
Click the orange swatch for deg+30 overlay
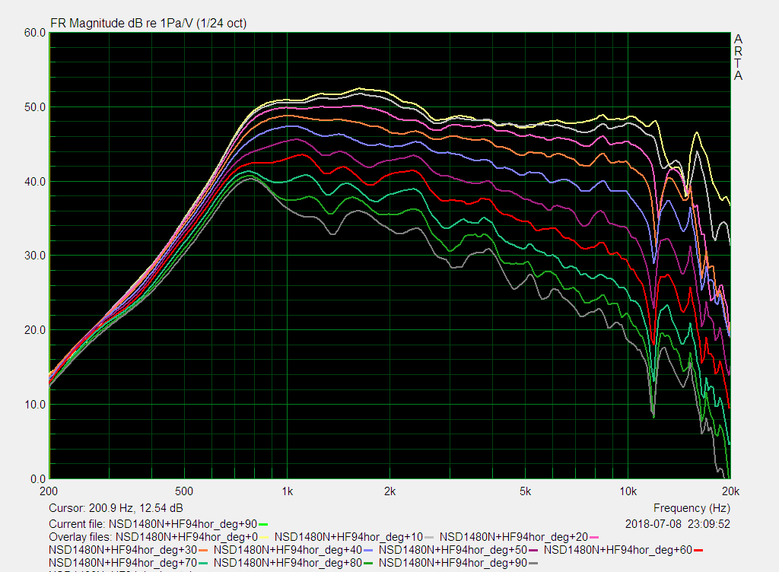pyautogui.click(x=203, y=551)
